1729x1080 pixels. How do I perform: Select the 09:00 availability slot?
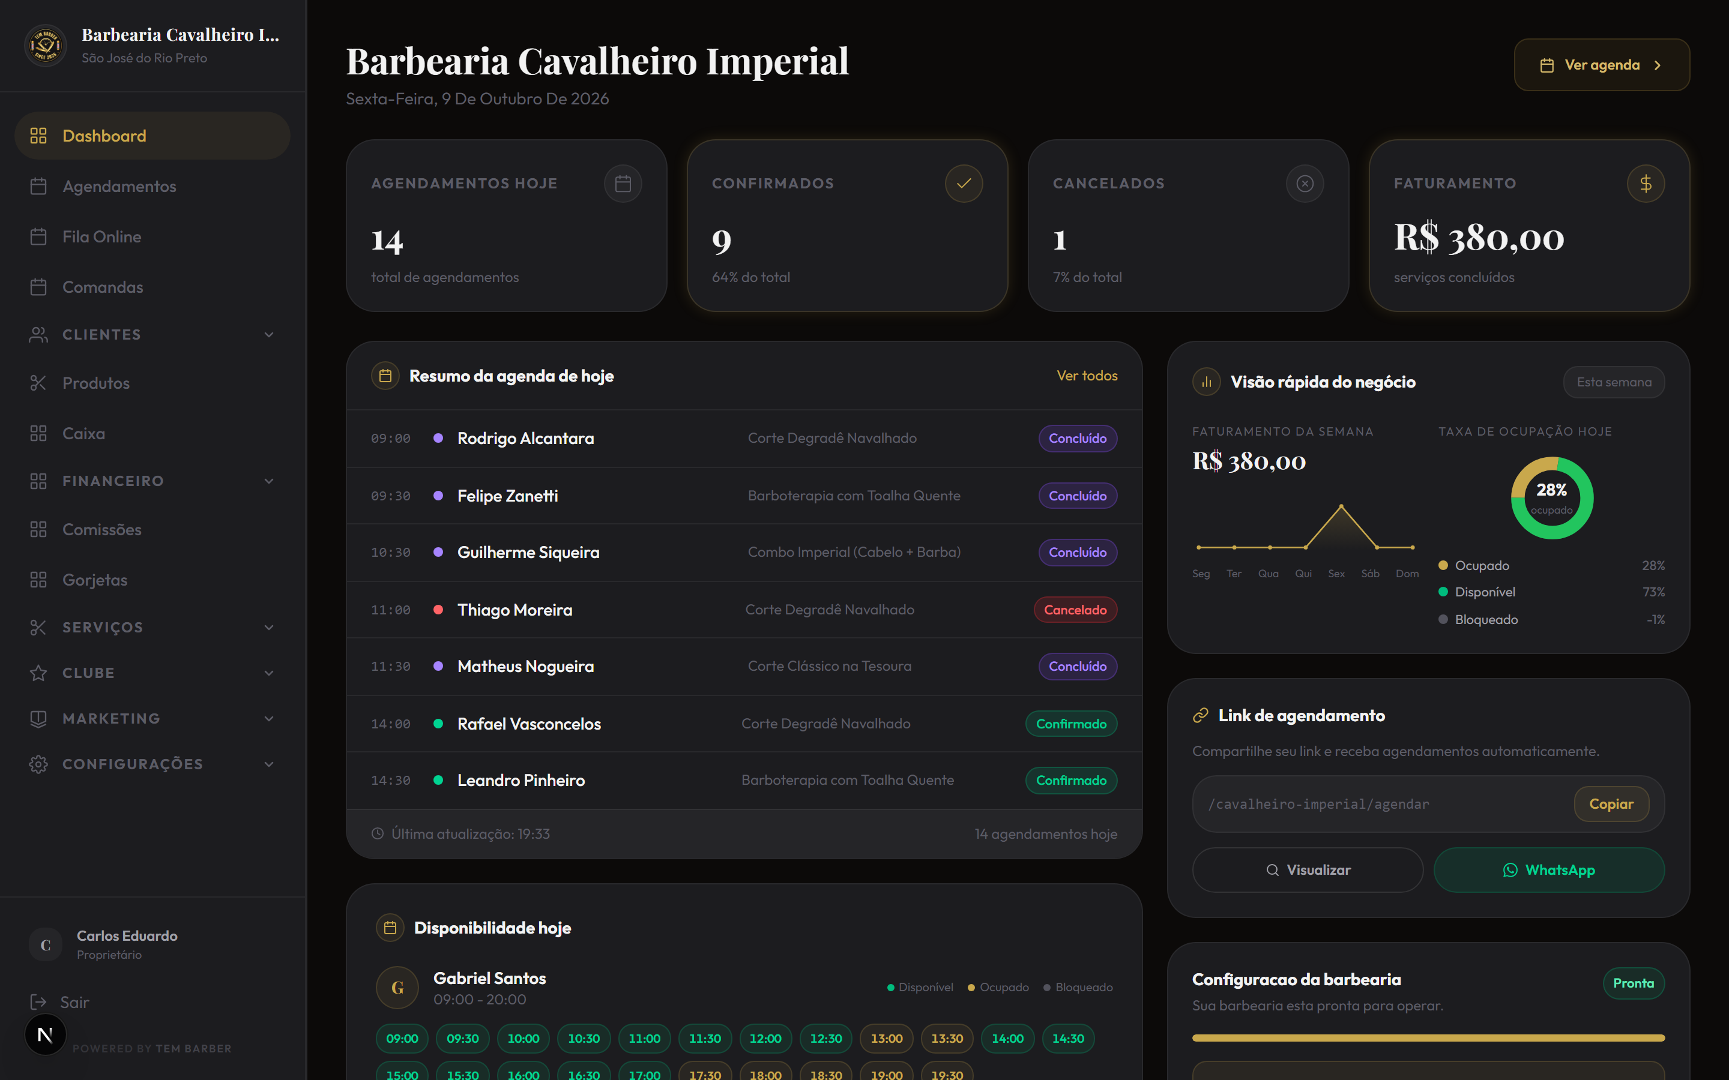pos(402,1039)
